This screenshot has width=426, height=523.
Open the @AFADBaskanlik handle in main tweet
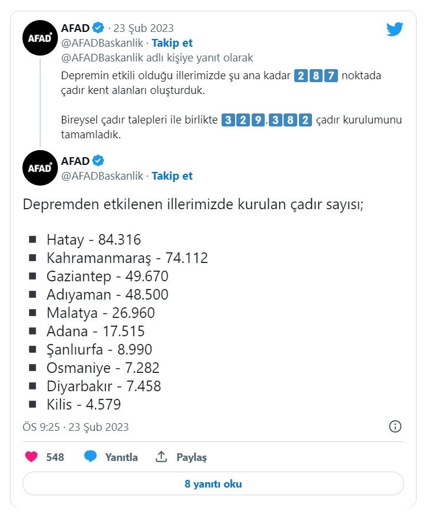click(102, 176)
